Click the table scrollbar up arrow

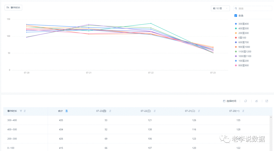271,117
